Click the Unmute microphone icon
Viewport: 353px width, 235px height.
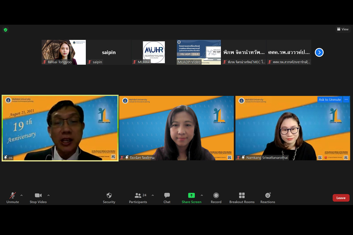click(13, 196)
